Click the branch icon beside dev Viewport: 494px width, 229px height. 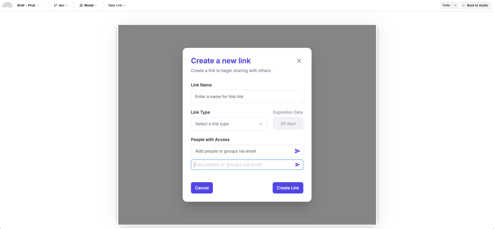(56, 5)
